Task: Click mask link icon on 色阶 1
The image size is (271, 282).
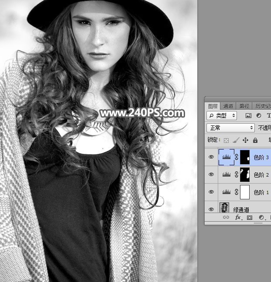Action: click(x=237, y=192)
